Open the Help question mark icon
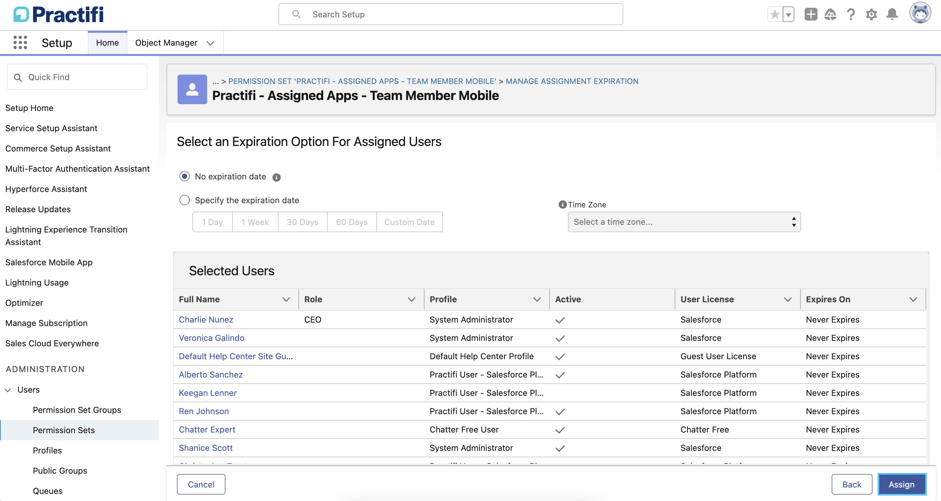Screen dimensions: 941x501 [x=851, y=14]
